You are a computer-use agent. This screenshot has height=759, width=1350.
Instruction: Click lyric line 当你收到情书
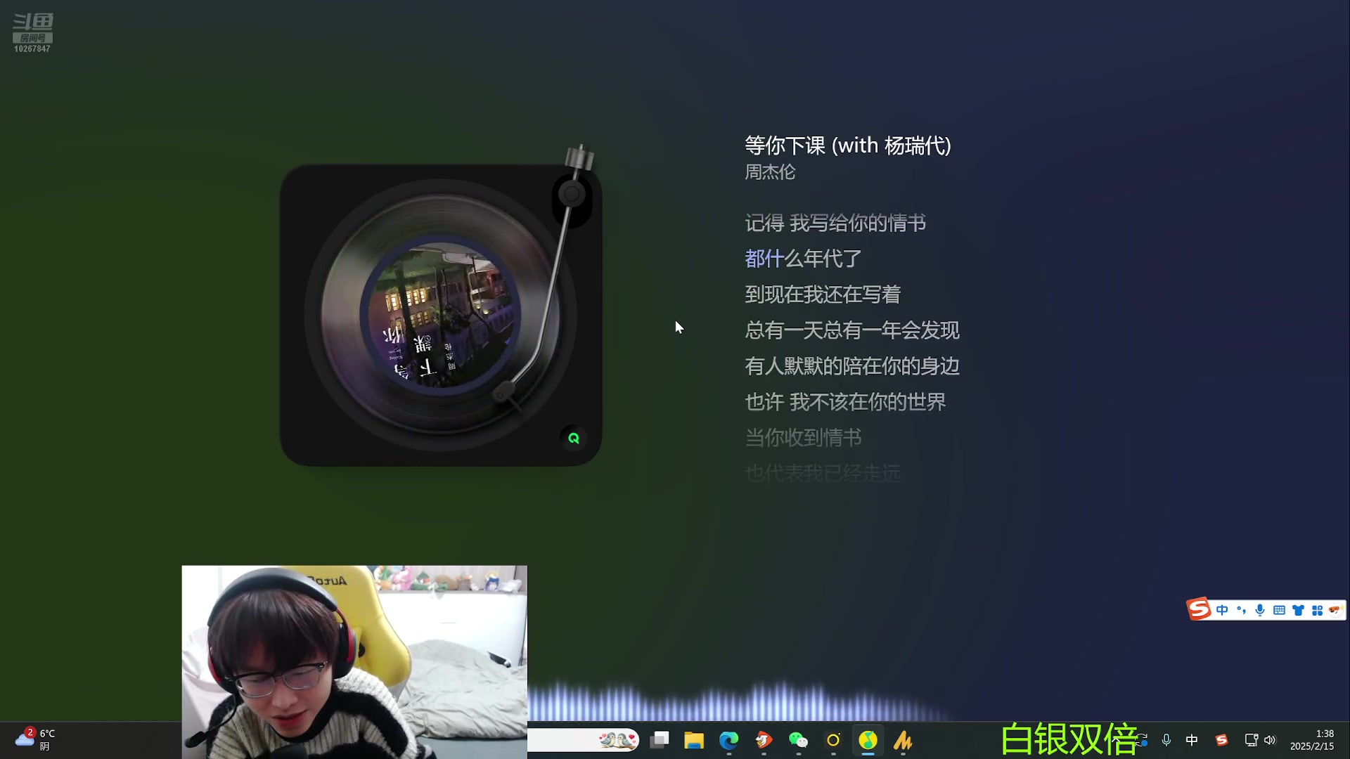point(803,438)
